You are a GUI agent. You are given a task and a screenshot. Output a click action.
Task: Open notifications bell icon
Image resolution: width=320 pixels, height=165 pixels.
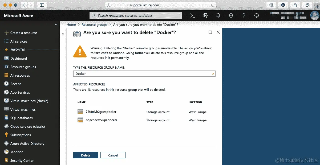click(x=218, y=16)
